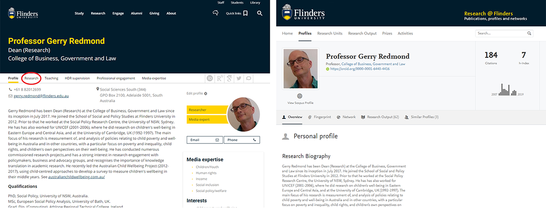Select Research Units in navigation
This screenshot has height=208, width=546.
[330, 34]
